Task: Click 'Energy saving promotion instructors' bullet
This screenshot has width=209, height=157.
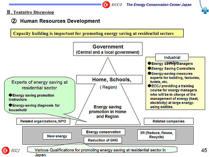Action: tap(31, 97)
